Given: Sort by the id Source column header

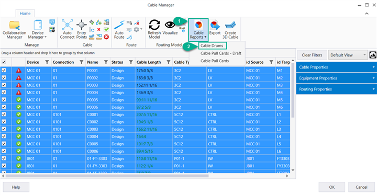Looking at the screenshot, I should [254, 62].
